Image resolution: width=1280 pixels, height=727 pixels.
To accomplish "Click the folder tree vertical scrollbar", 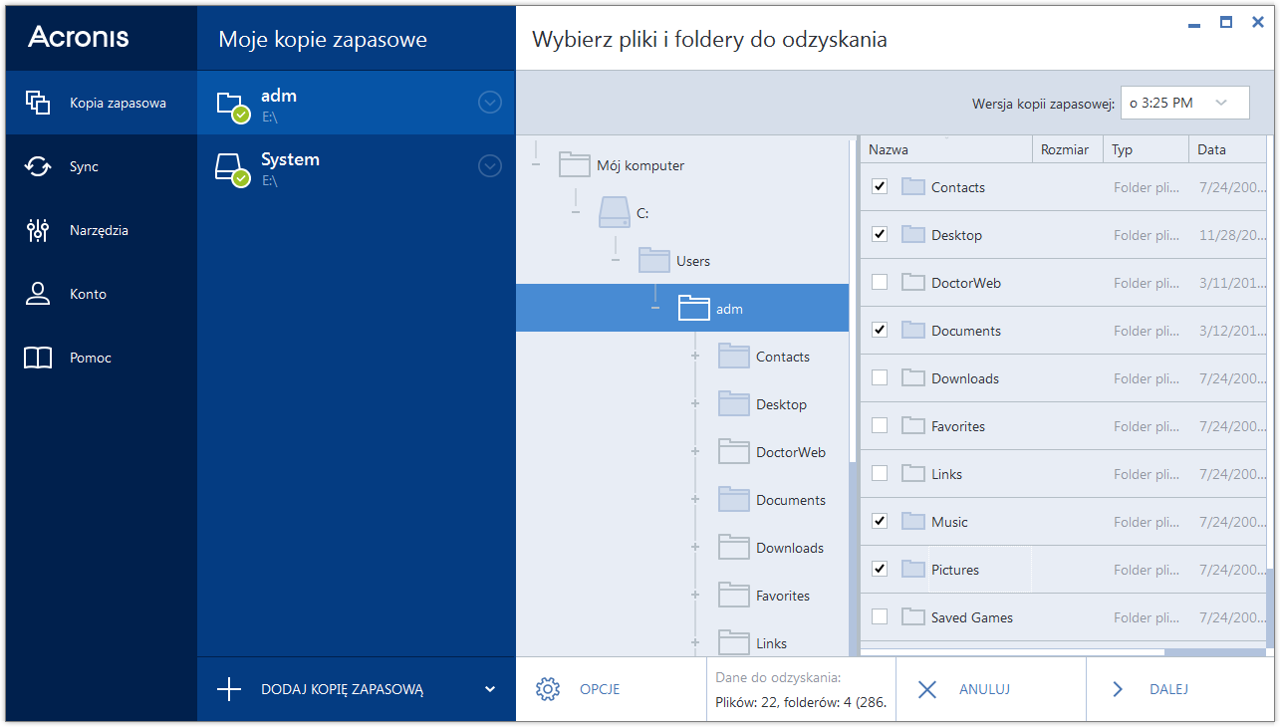I will pos(852,559).
